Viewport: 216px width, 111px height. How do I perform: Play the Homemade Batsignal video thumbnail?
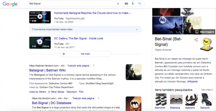click(40, 16)
